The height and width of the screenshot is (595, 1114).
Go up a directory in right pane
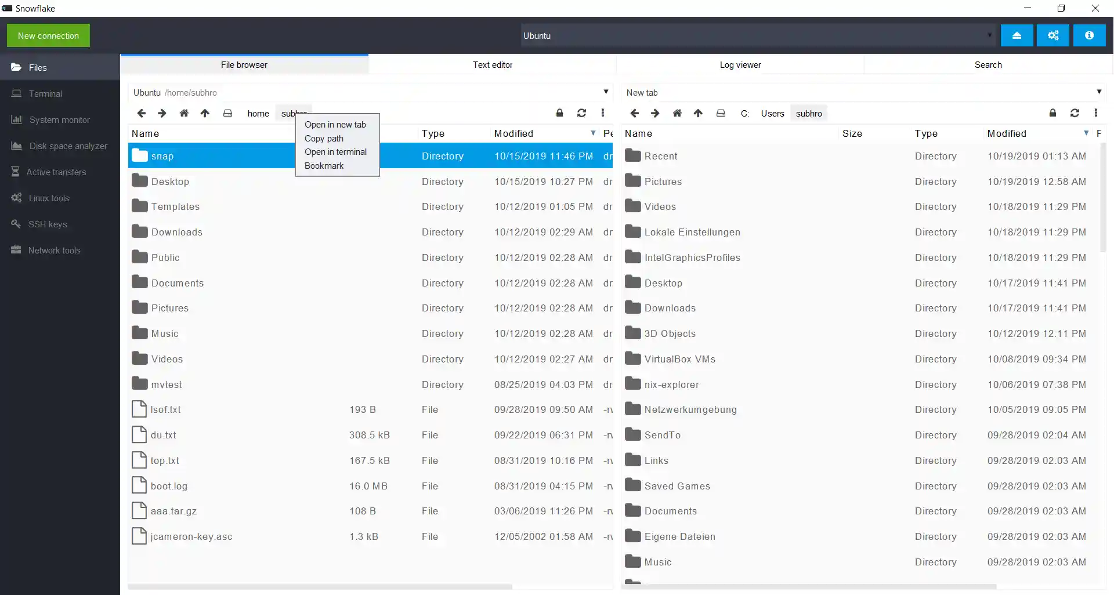click(x=698, y=113)
